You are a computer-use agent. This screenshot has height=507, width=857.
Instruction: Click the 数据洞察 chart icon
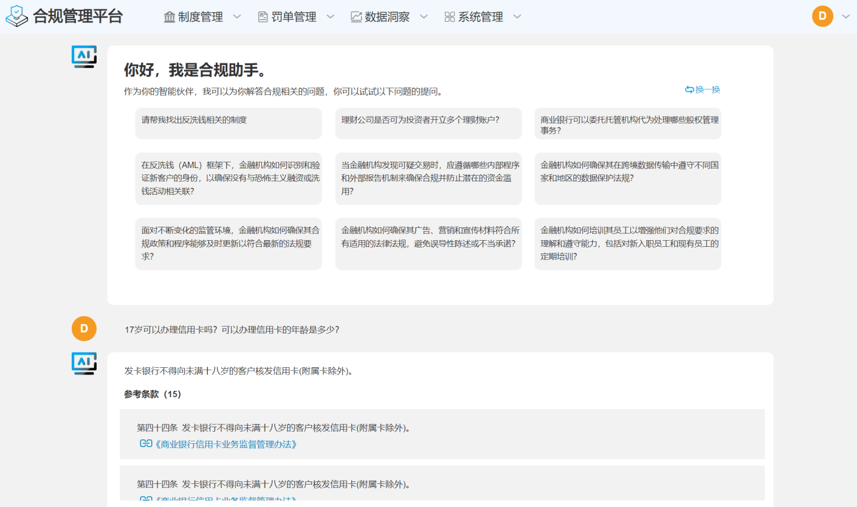(356, 17)
